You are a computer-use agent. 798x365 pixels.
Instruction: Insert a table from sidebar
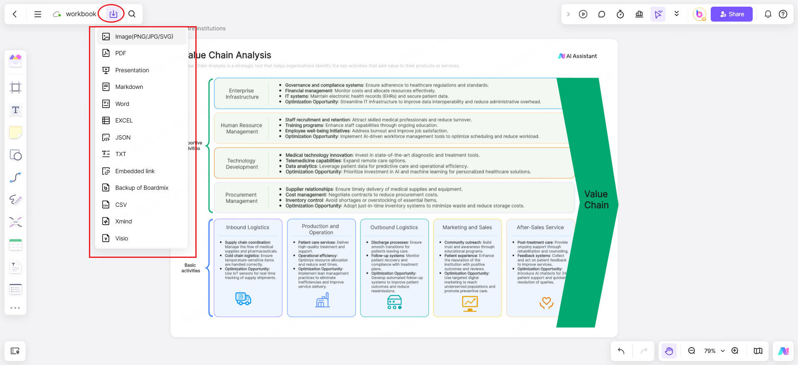(15, 245)
